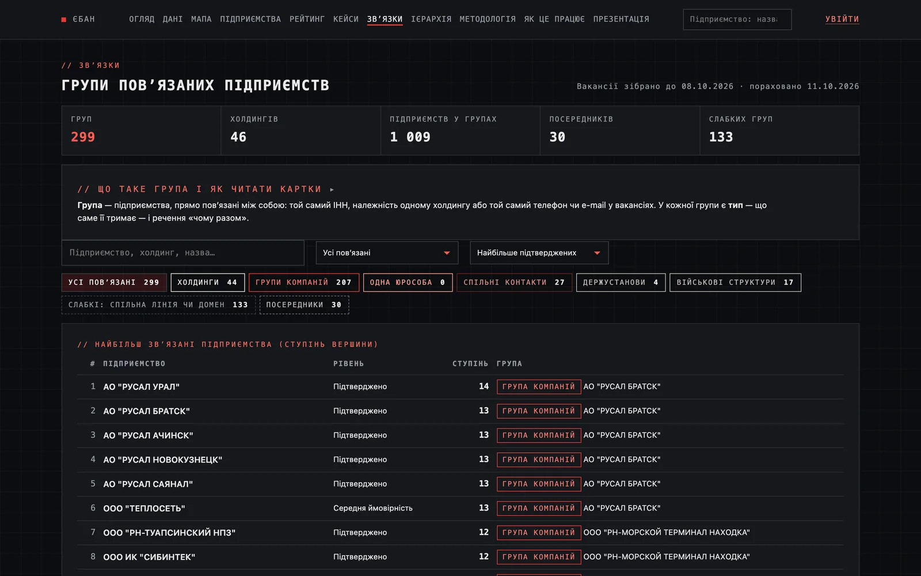Click the СЛАБКИХ ГРУП 133 stat card

point(779,131)
